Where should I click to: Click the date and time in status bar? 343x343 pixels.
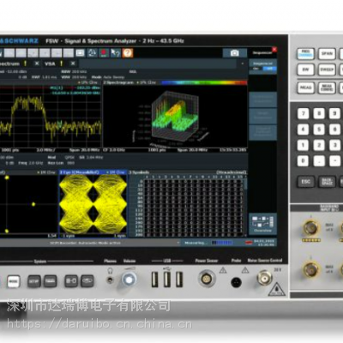pyautogui.click(x=263, y=243)
